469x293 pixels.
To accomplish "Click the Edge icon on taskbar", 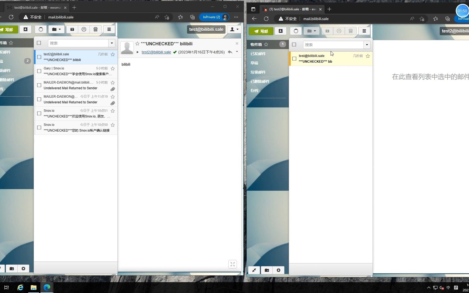I will point(47,288).
